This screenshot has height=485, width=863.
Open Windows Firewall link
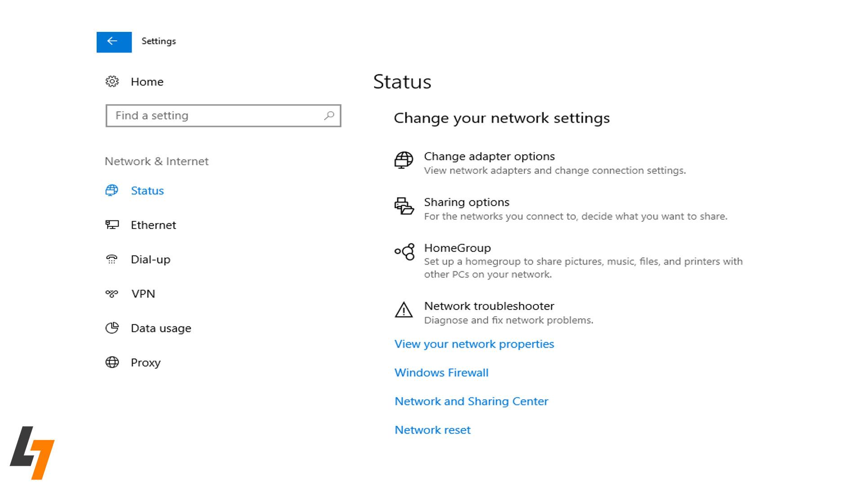pos(441,372)
